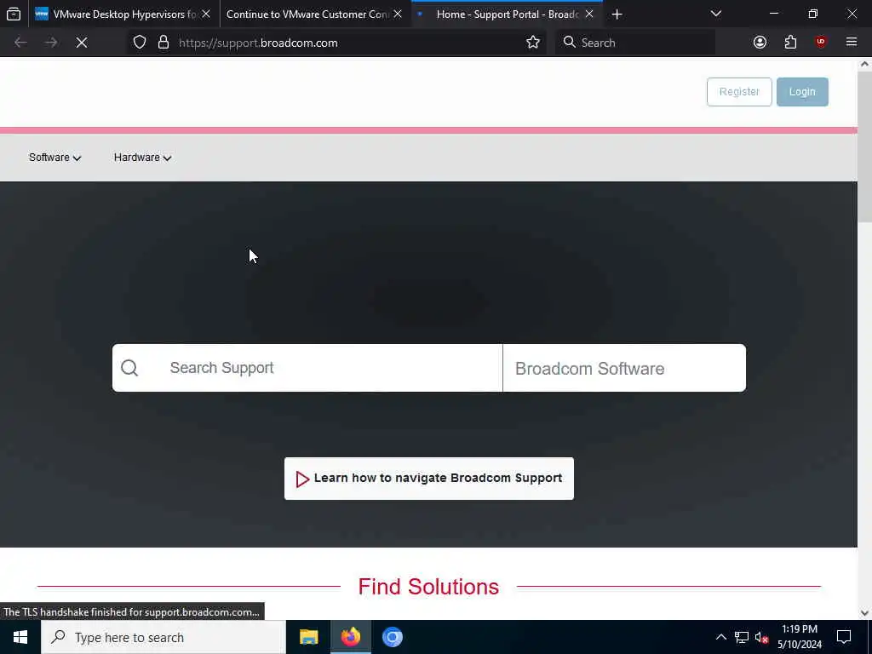Open File Explorer from taskbar
The image size is (872, 654).
click(308, 637)
